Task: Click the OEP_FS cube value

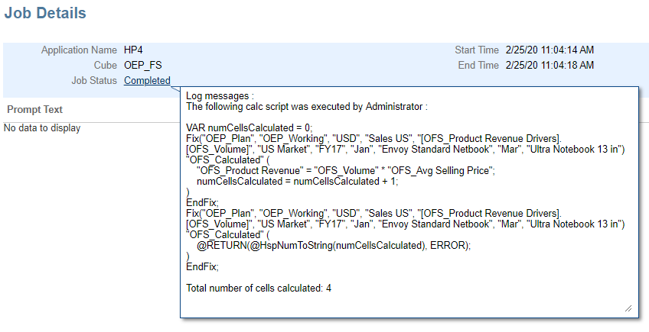Action: point(143,66)
